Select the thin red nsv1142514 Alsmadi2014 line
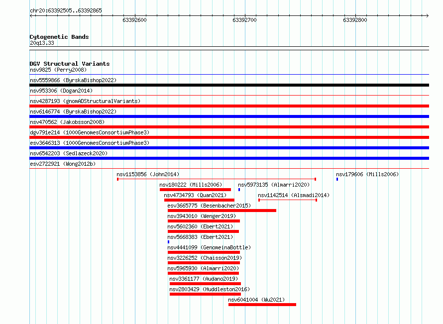The height and width of the screenshot is (324, 443). [288, 200]
